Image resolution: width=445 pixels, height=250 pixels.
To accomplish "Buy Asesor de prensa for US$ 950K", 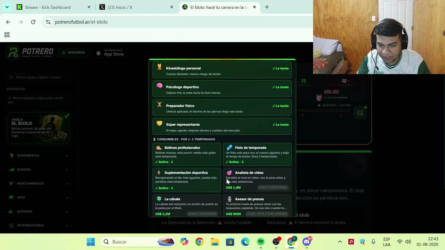I will (x=257, y=206).
